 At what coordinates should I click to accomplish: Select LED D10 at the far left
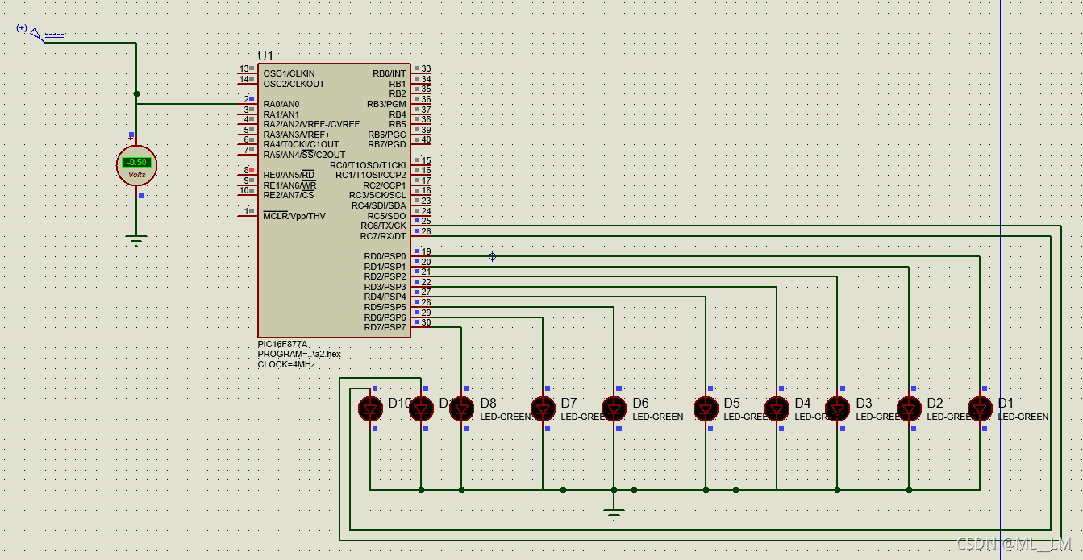coord(371,409)
